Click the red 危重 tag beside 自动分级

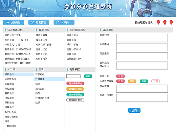[120, 76]
